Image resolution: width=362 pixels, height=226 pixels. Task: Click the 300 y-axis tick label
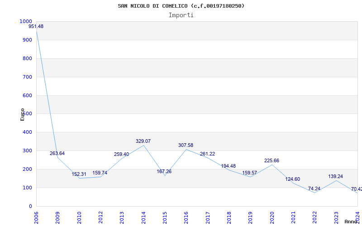click(27, 151)
